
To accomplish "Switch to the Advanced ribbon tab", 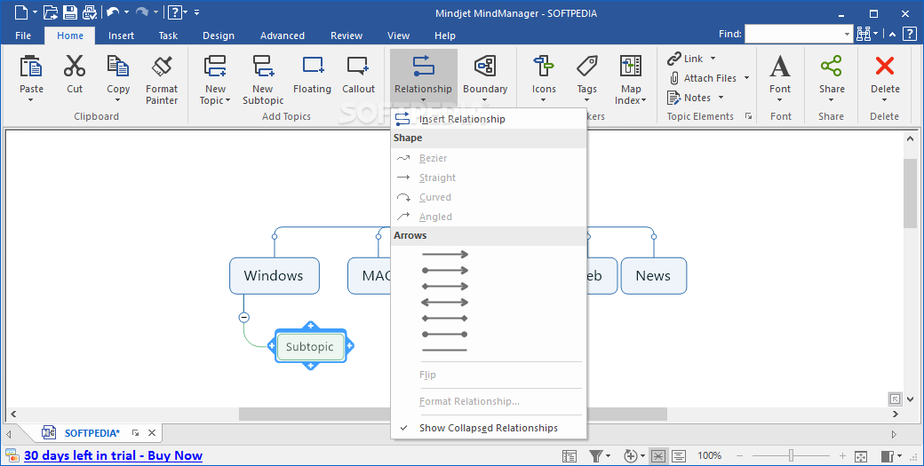I will tap(283, 36).
